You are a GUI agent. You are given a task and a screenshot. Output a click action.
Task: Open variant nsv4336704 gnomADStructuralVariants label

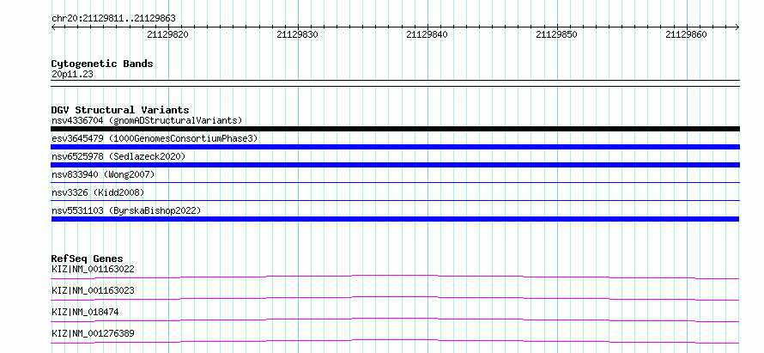pyautogui.click(x=147, y=120)
